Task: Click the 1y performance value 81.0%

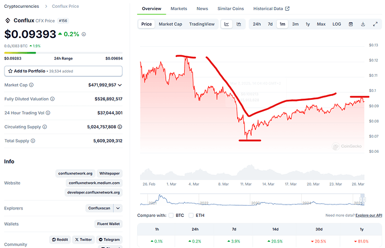Action: 362,241
